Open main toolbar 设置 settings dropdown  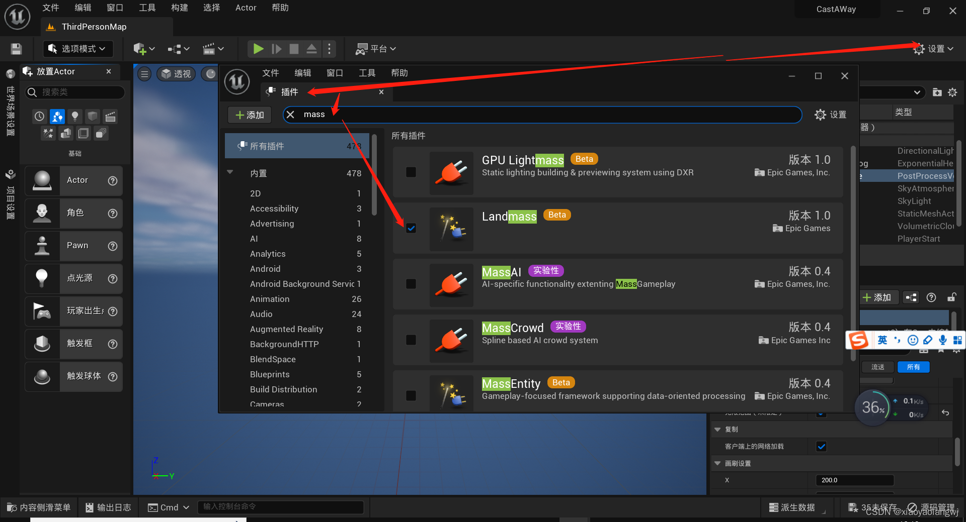click(x=933, y=49)
